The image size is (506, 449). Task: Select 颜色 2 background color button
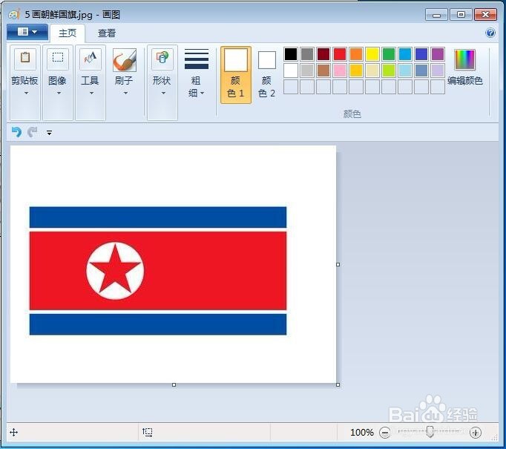point(267,74)
